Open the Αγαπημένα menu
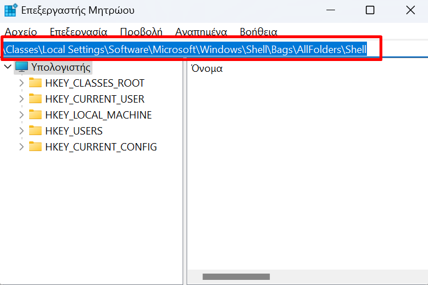428x285 pixels. [201, 32]
